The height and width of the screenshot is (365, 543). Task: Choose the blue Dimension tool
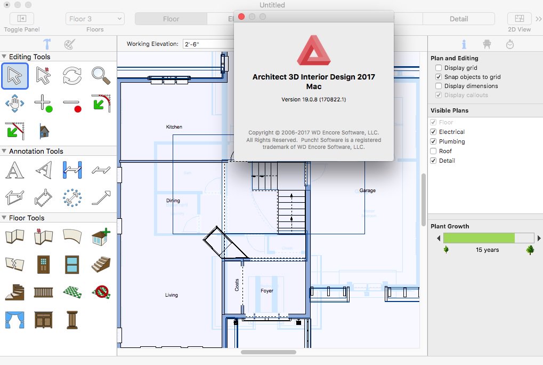point(72,170)
